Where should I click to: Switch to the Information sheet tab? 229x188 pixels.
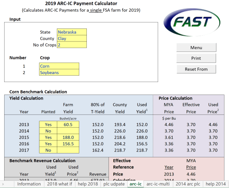click(29, 184)
